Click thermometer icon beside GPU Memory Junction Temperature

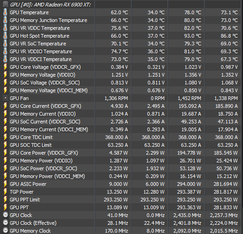pyautogui.click(x=5, y=20)
